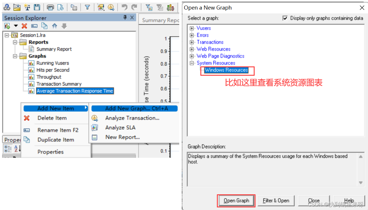Screen dimensions: 368x210
Task: Click the New Session toolbar icon
Action: click(x=7, y=7)
